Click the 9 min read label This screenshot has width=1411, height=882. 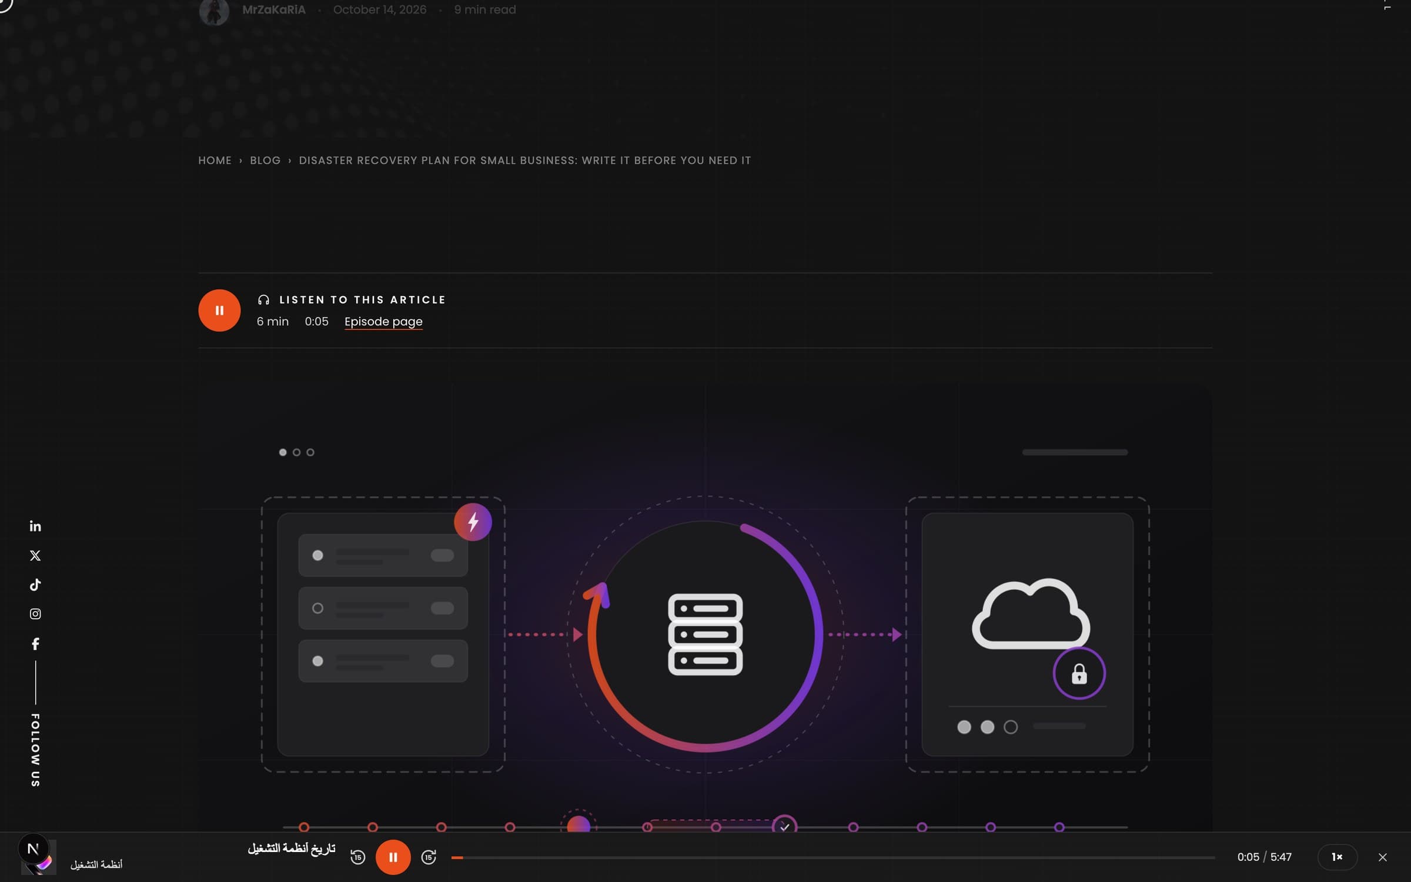coord(485,10)
